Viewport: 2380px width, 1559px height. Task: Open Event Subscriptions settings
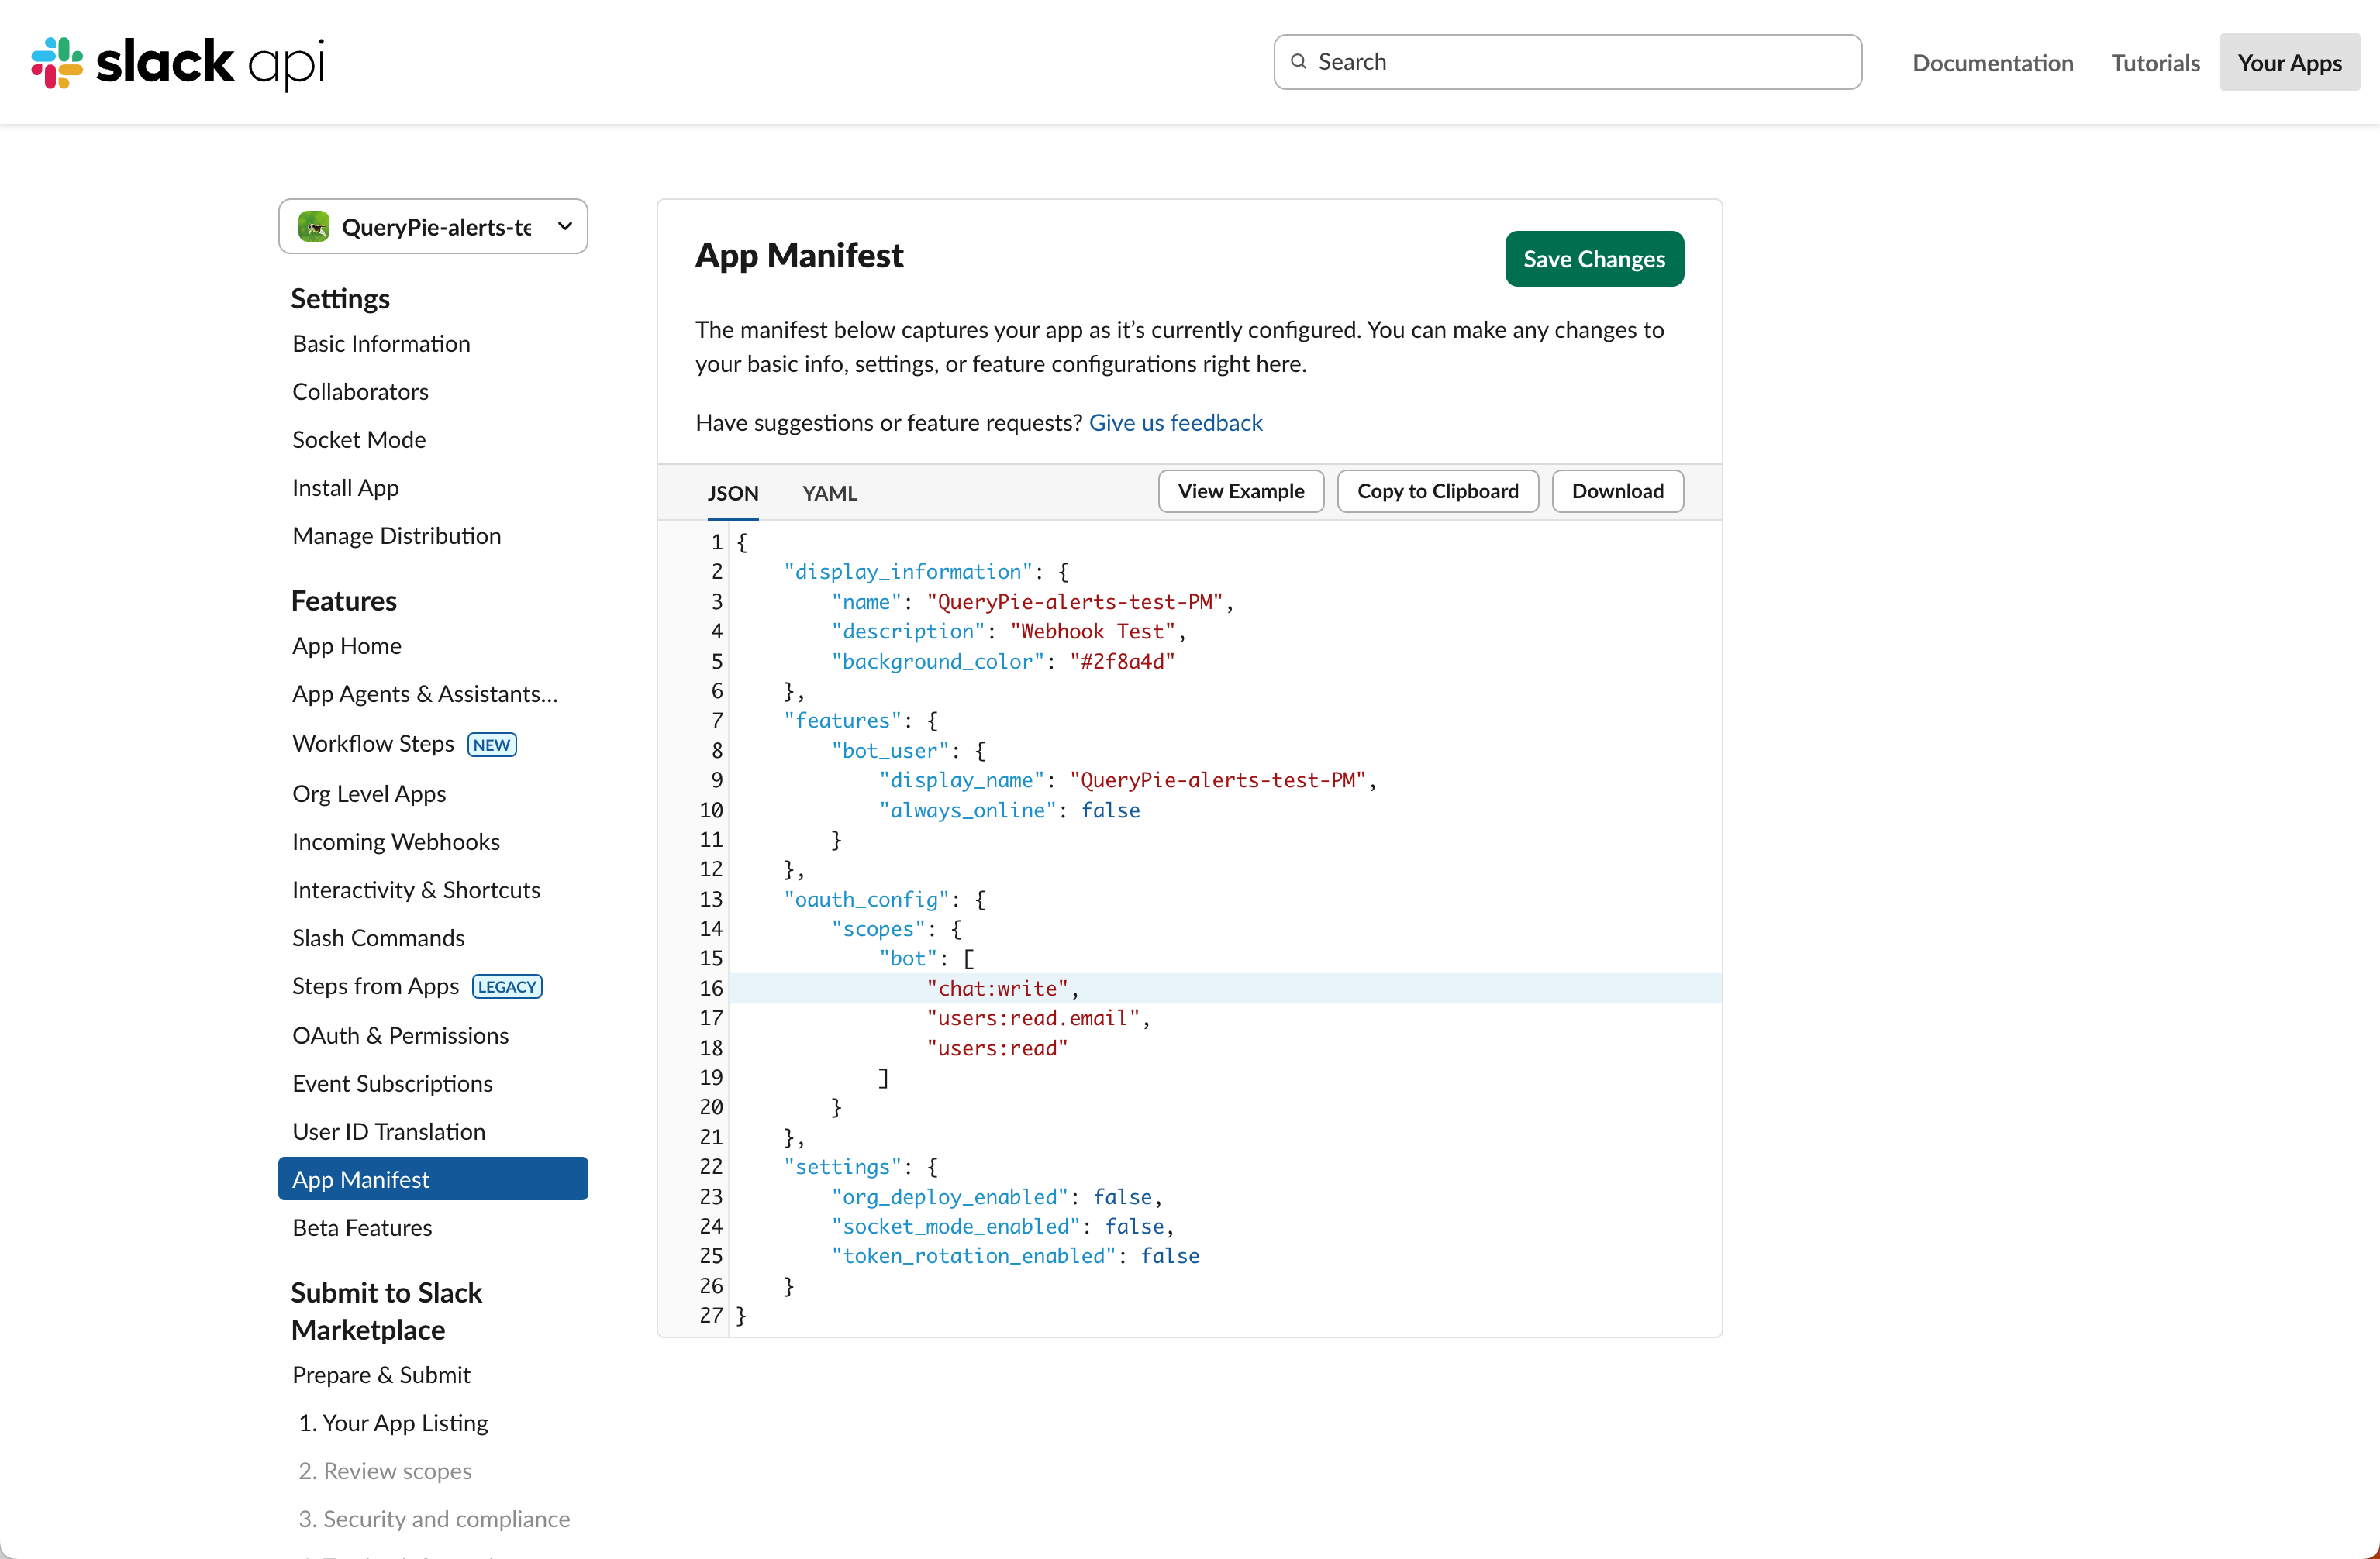pos(392,1083)
